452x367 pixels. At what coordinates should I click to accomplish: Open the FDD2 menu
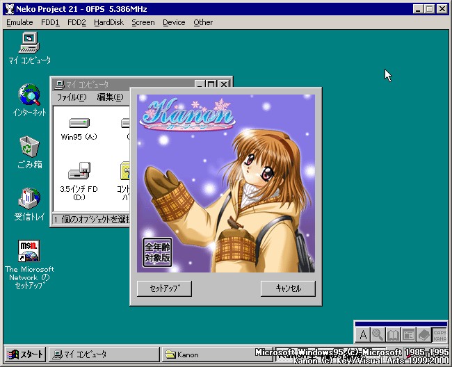(x=76, y=22)
